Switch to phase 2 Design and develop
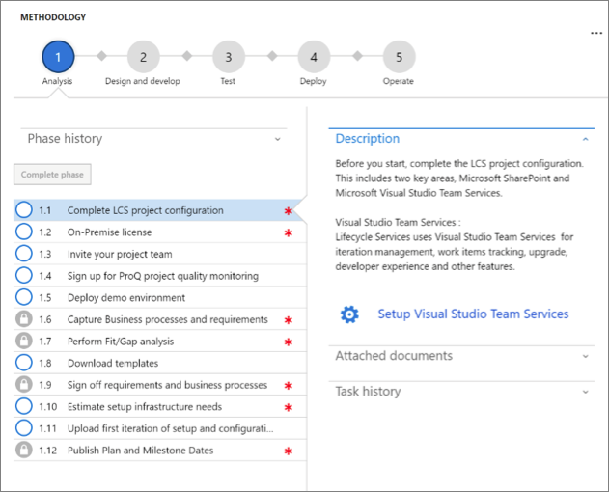 tap(143, 57)
